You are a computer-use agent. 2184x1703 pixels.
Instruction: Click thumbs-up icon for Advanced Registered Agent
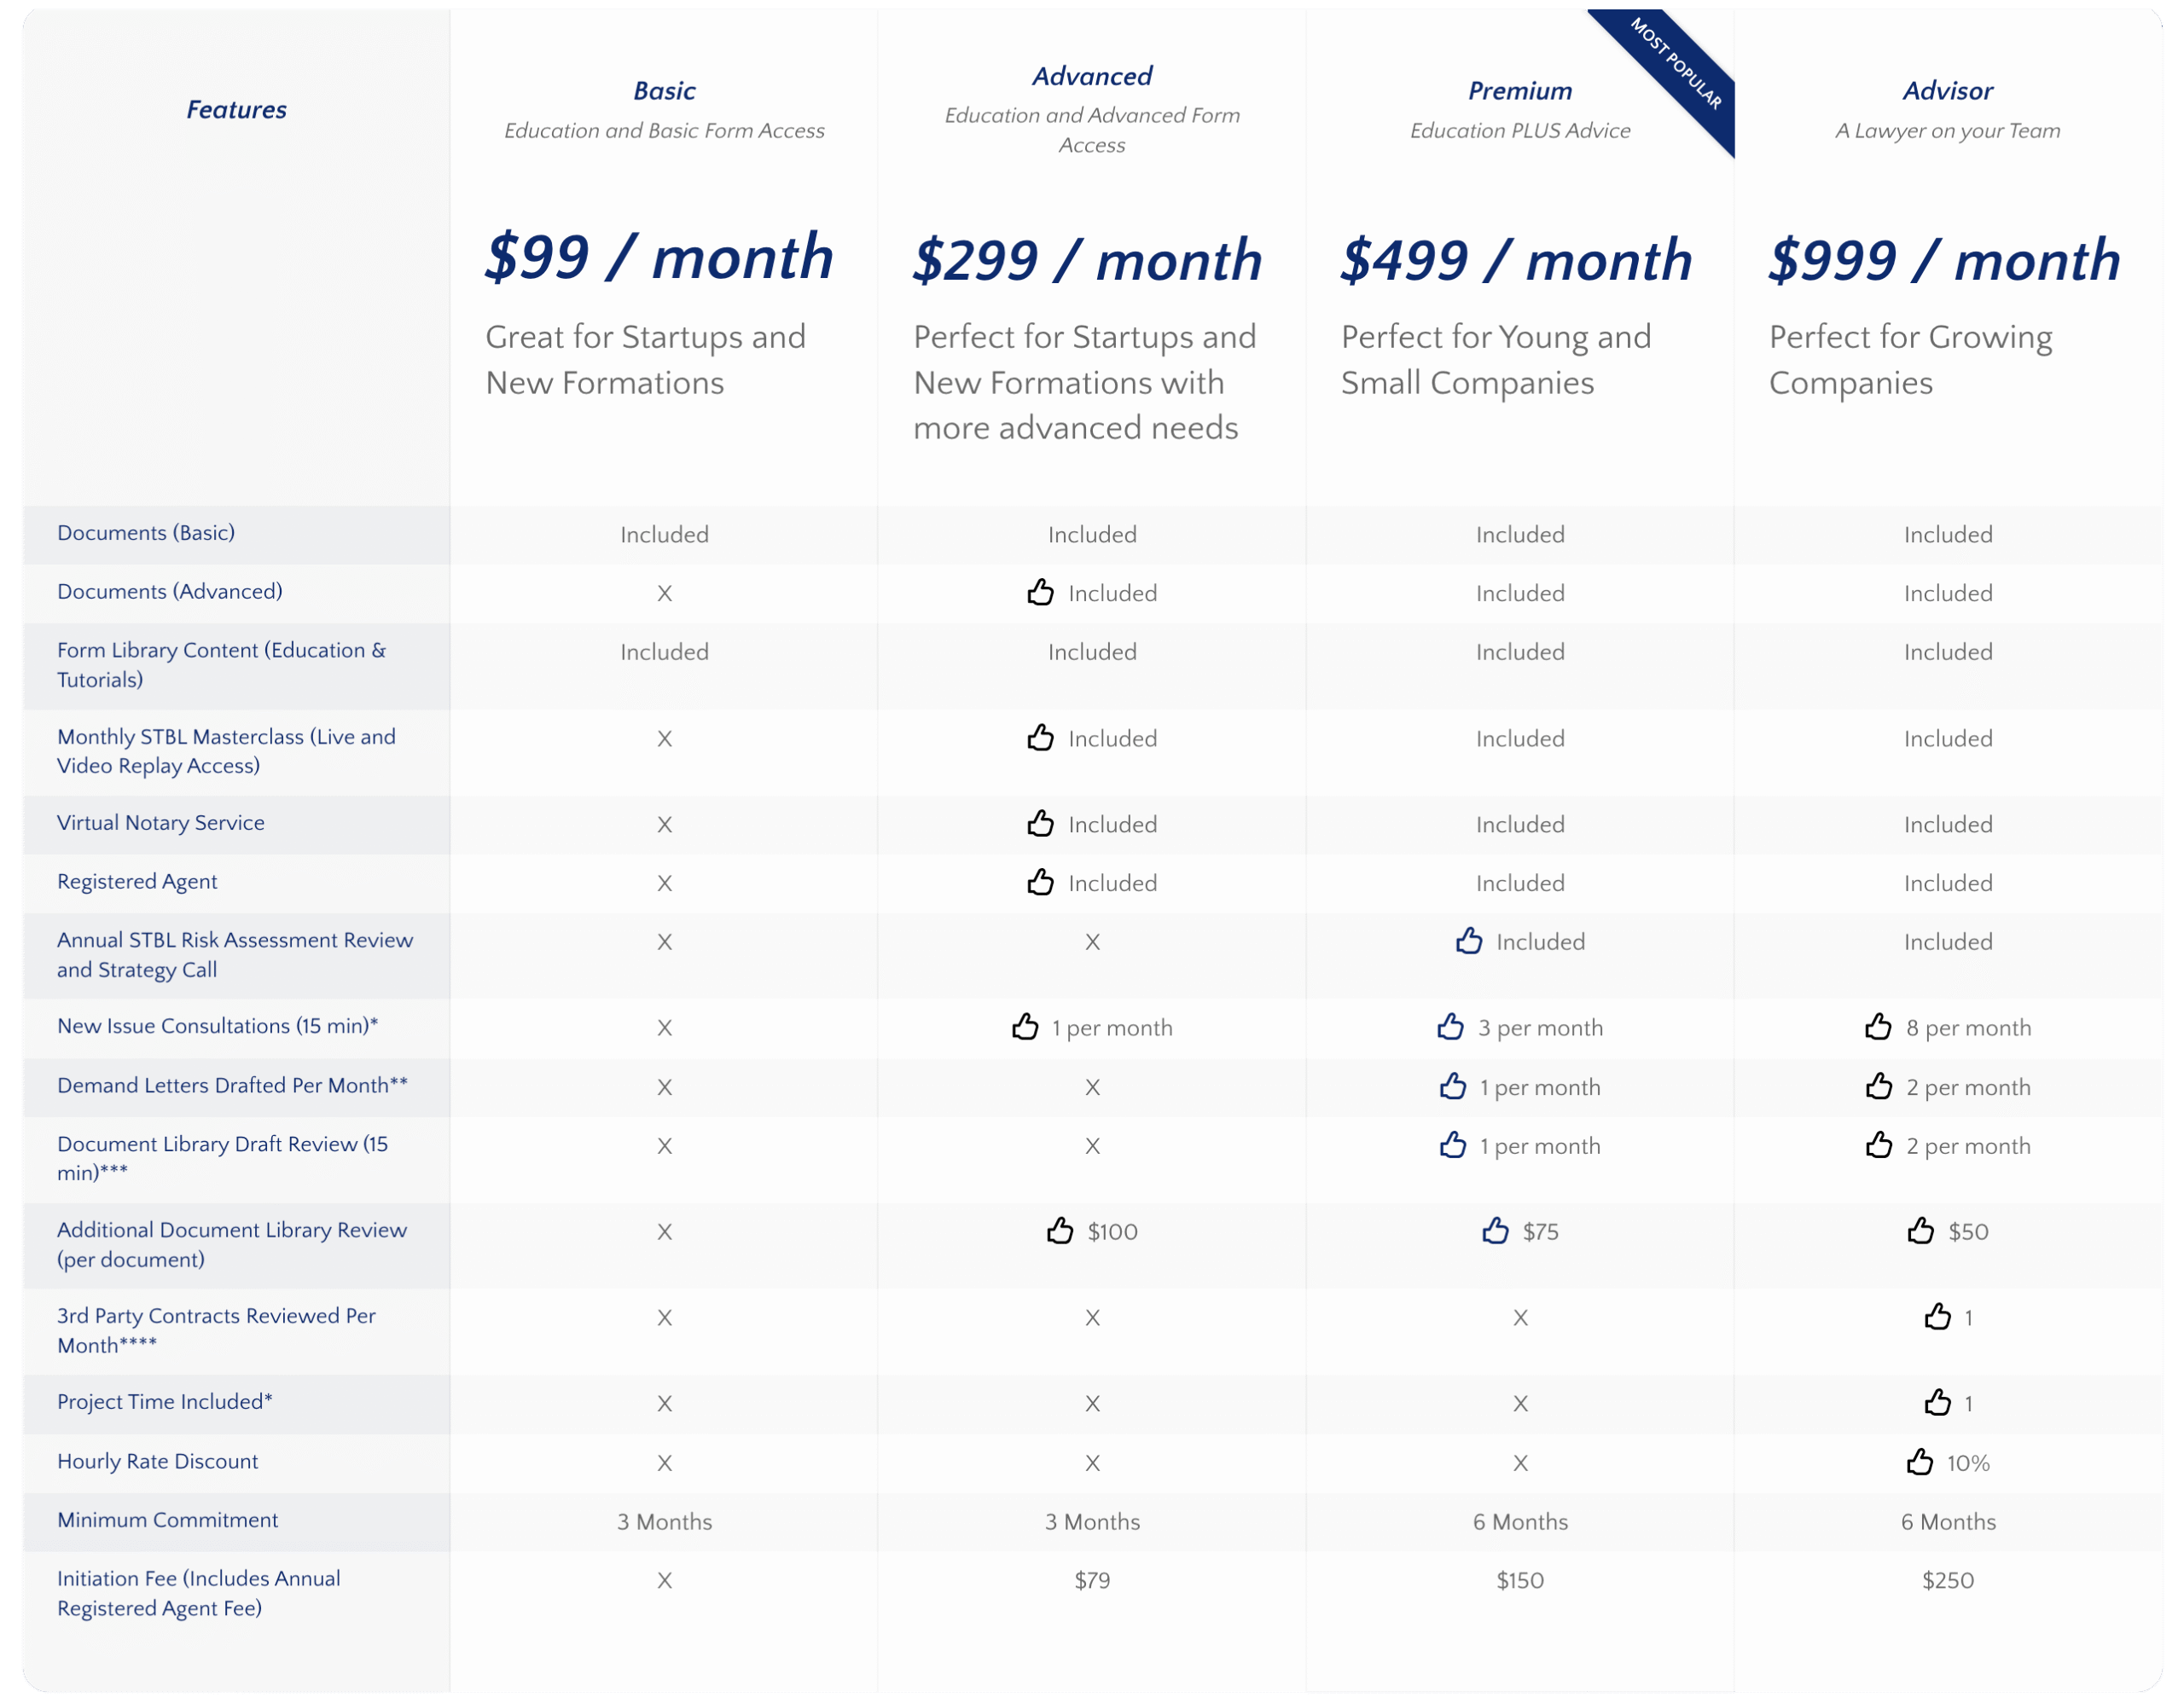pos(1040,883)
